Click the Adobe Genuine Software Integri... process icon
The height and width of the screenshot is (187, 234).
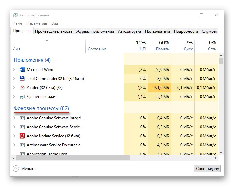coord(22,118)
